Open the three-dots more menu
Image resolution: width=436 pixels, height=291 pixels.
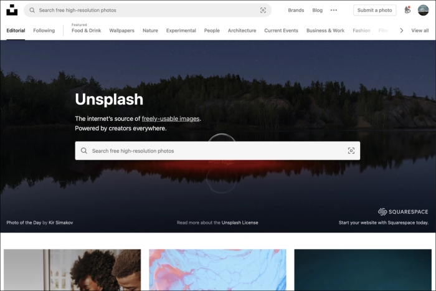pos(334,11)
